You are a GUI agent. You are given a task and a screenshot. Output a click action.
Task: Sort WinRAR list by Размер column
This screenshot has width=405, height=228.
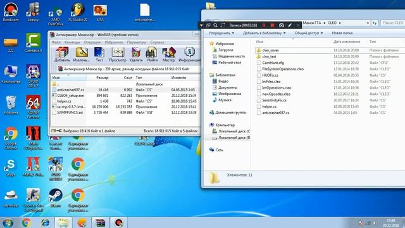pyautogui.click(x=103, y=77)
